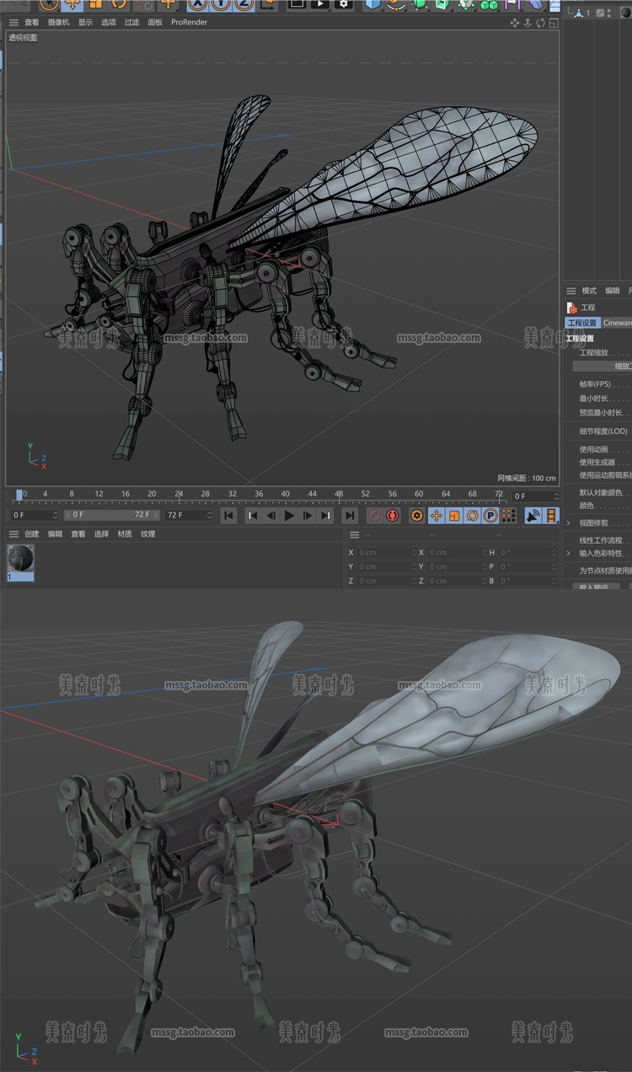The height and width of the screenshot is (1072, 632).
Task: Click the 缩放工程 scale project button
Action: [x=603, y=367]
